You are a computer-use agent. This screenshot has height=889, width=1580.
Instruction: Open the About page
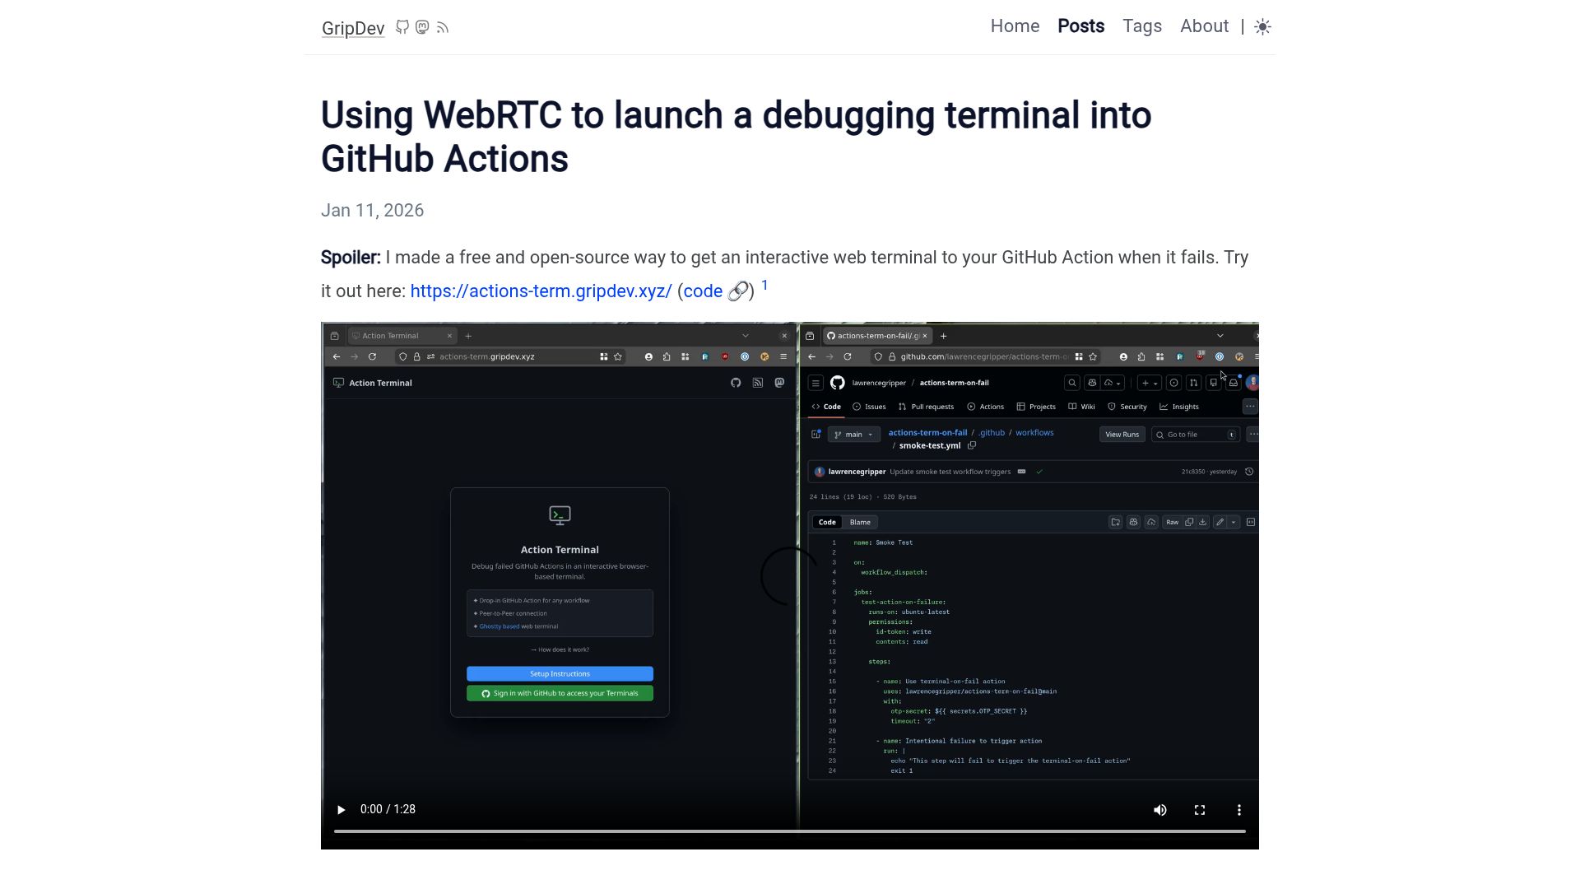coord(1204,26)
